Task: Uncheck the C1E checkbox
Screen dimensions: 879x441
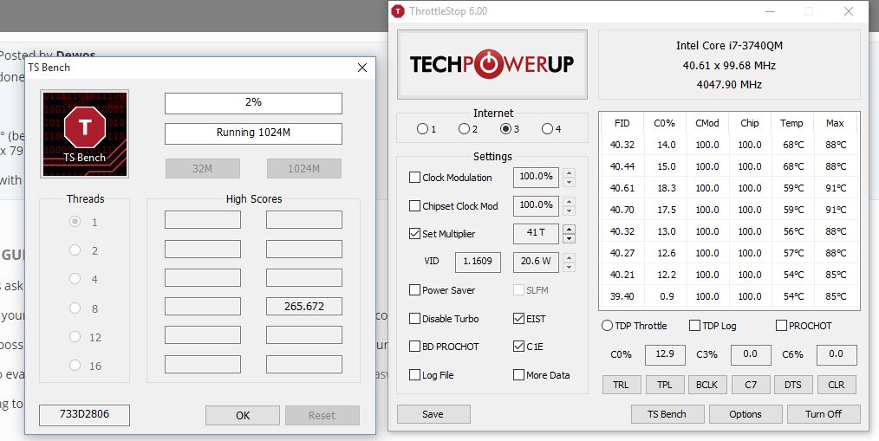Action: pyautogui.click(x=518, y=347)
